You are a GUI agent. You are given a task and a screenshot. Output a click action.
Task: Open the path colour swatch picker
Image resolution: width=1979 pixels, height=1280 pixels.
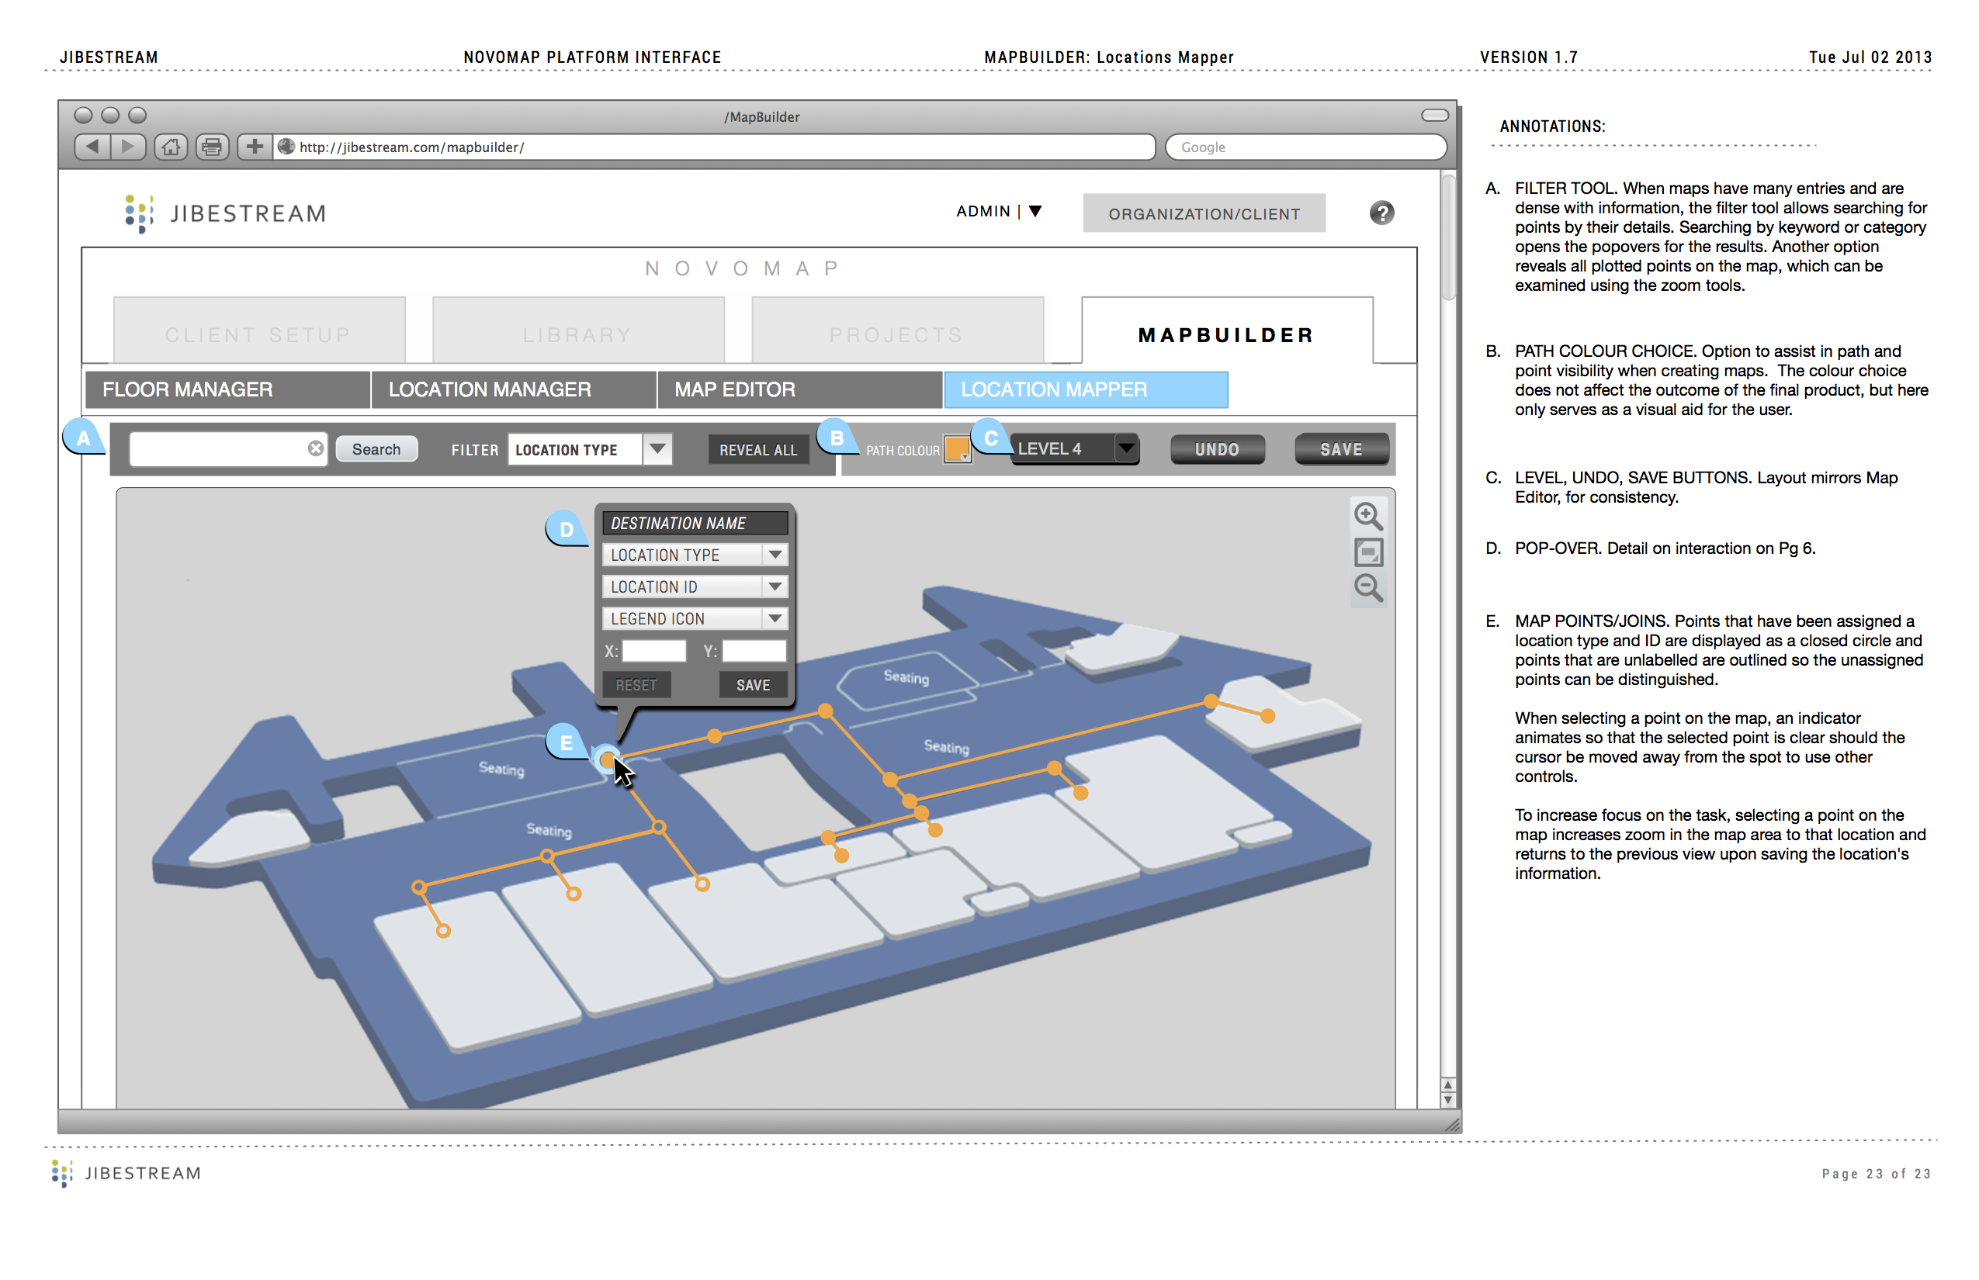957,450
